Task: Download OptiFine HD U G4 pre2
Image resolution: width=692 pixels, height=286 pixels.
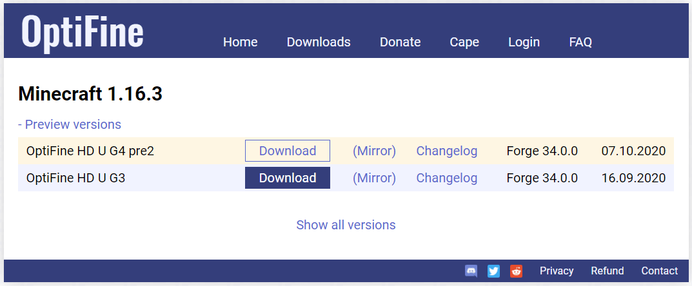Action: click(x=288, y=151)
